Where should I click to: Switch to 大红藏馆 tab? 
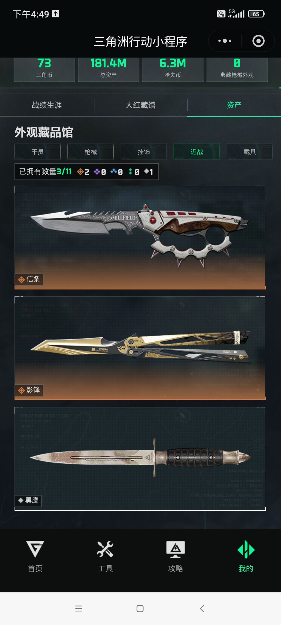click(x=140, y=105)
